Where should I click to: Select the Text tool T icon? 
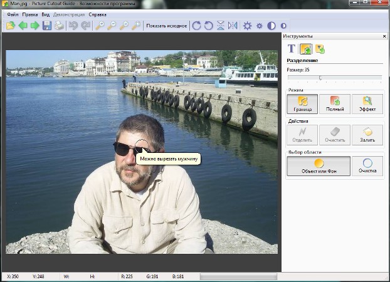click(292, 48)
